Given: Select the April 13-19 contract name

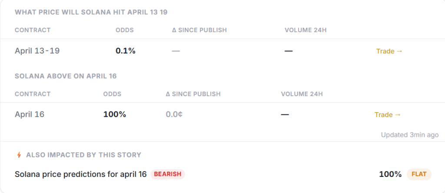Looking at the screenshot, I should [37, 51].
